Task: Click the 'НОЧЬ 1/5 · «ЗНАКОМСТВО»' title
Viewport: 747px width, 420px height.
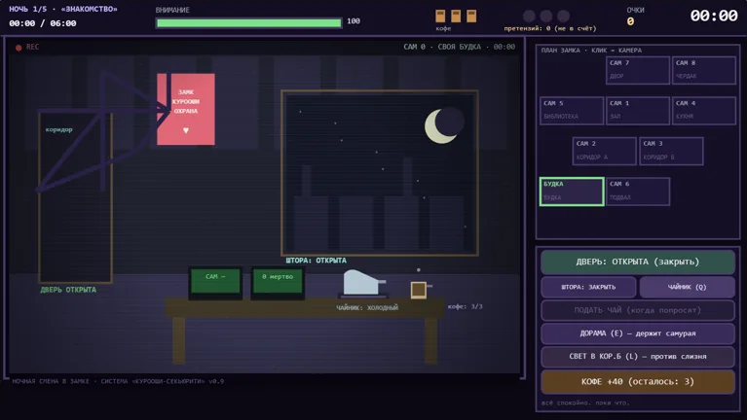Action: (x=63, y=9)
